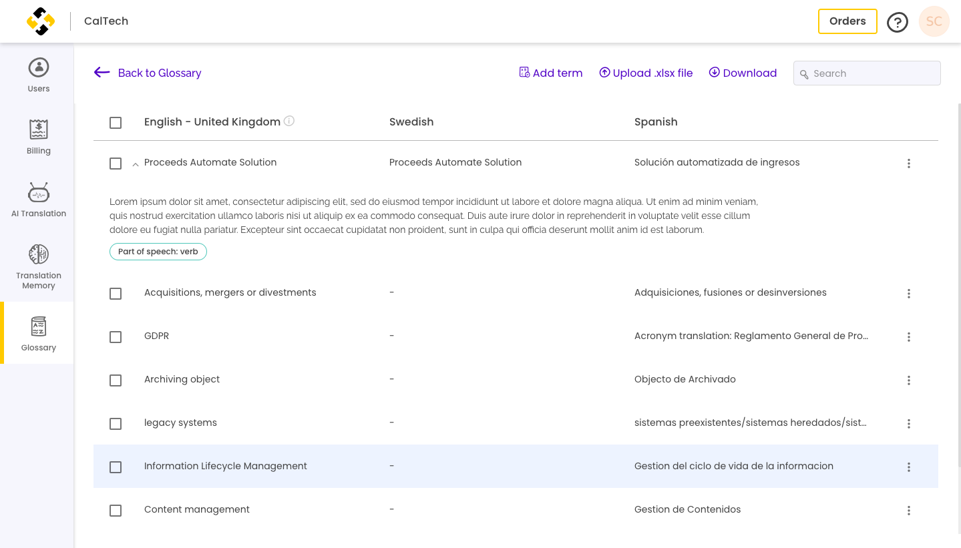Open the Billing section icon
Screen dimensions: 961x548
(x=39, y=129)
